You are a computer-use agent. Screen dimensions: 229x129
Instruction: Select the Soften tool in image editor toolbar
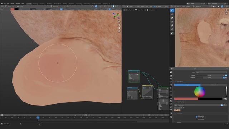172,14
